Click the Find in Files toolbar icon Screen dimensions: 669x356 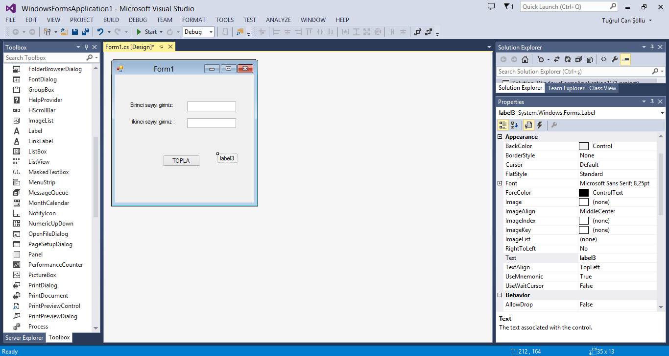point(239,32)
